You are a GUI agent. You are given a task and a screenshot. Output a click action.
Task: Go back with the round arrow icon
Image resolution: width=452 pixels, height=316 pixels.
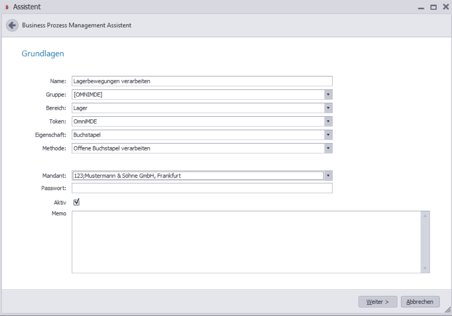12,25
